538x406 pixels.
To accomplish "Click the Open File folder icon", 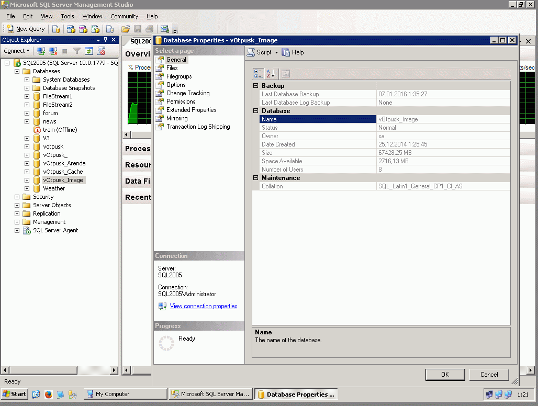I will click(126, 29).
